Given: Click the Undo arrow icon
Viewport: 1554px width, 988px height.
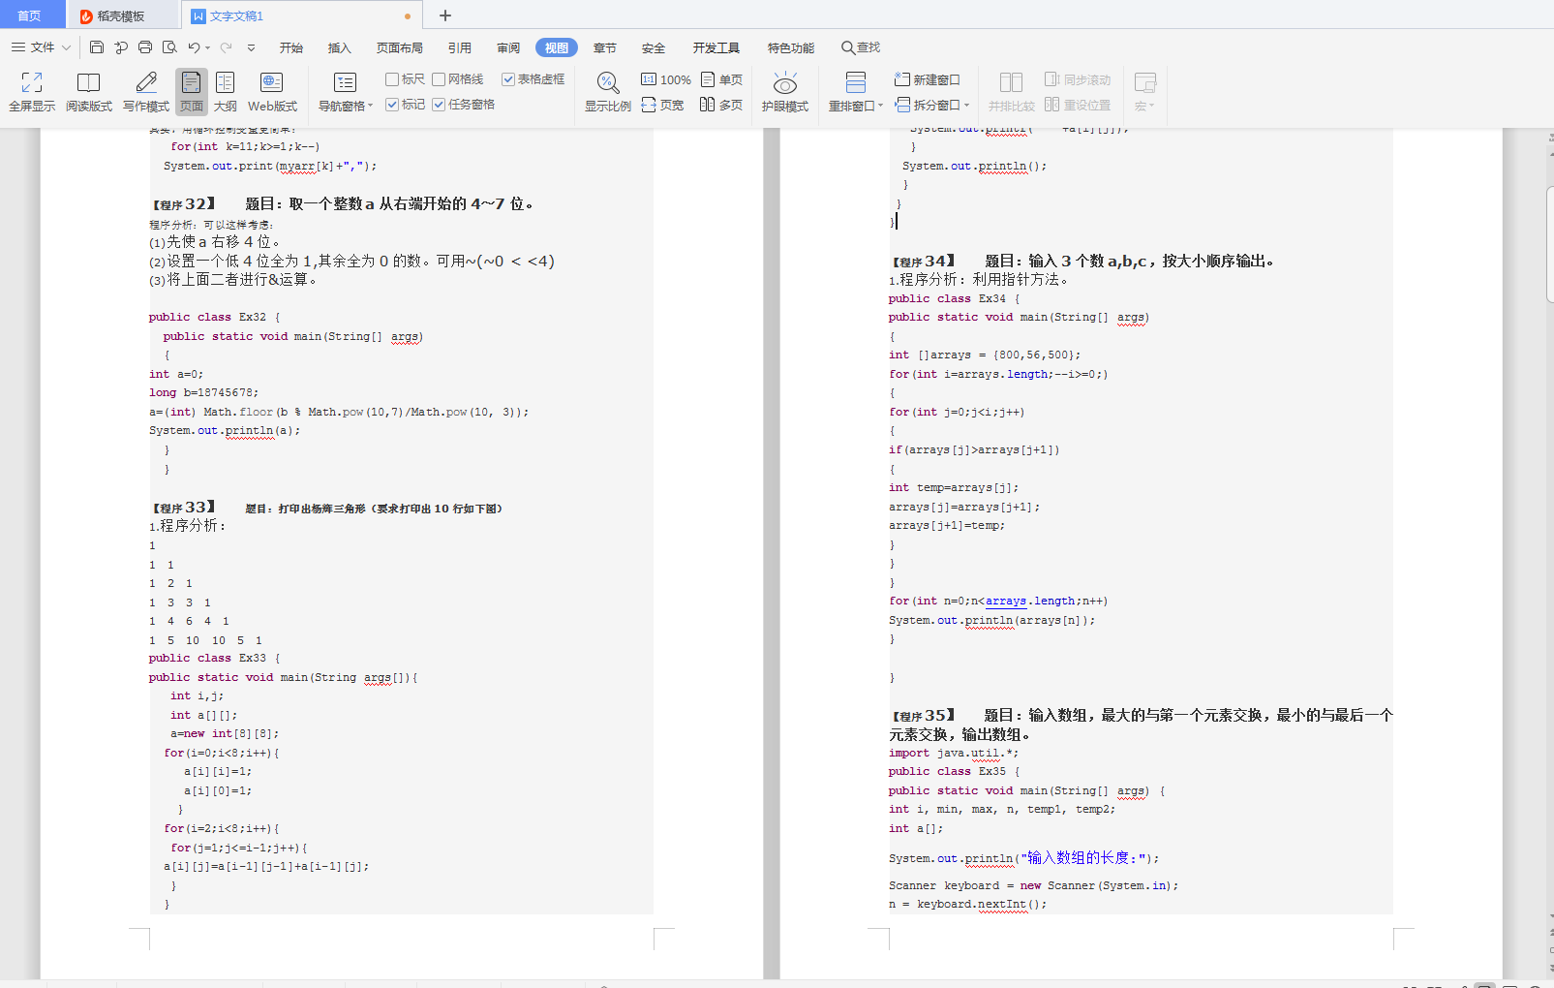Looking at the screenshot, I should point(194,47).
